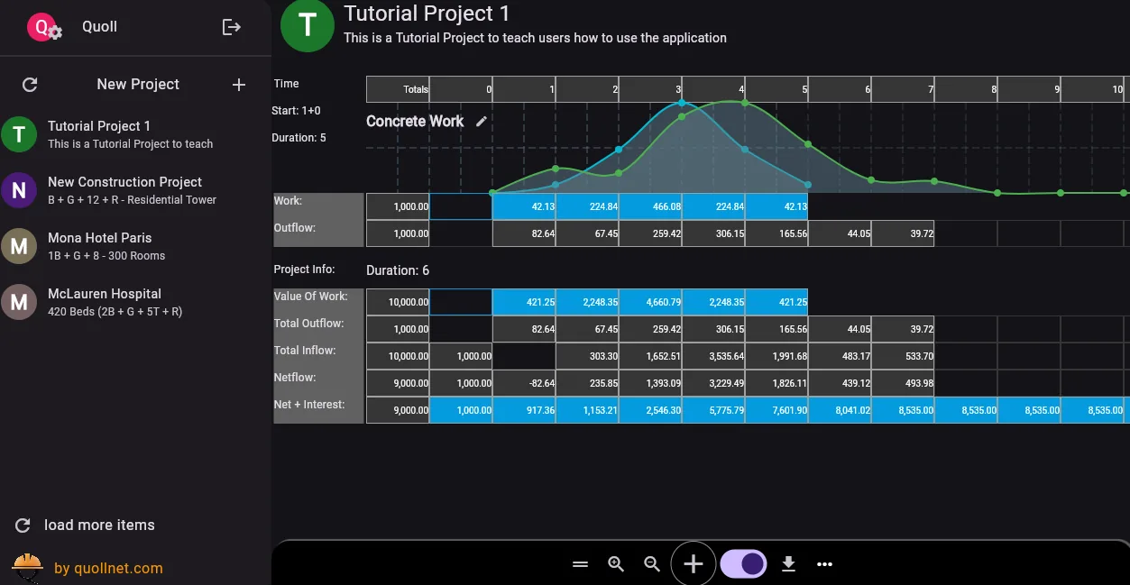Viewport: 1130px width, 585px height.
Task: Export data with the download icon
Action: pyautogui.click(x=788, y=563)
